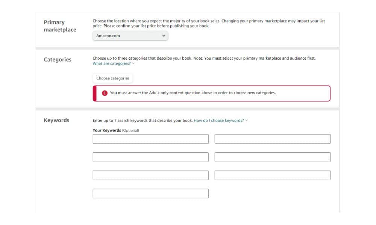376x225 pixels.
Task: Open the Amazon.com marketplace dropdown
Action: click(x=130, y=36)
